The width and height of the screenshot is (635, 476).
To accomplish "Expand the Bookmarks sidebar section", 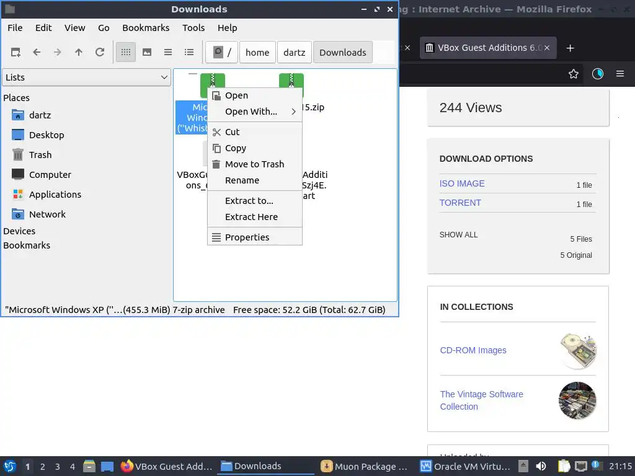I will click(27, 245).
